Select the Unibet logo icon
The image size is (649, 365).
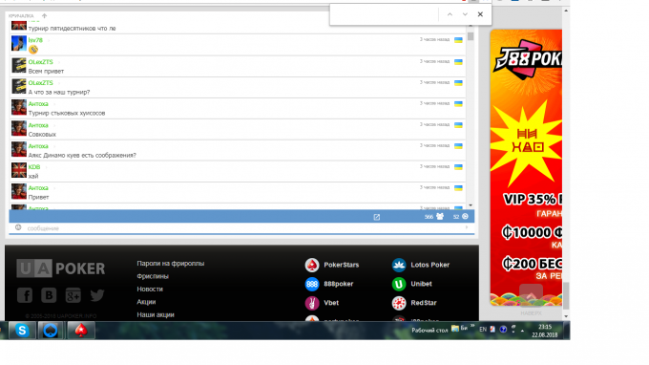click(399, 284)
